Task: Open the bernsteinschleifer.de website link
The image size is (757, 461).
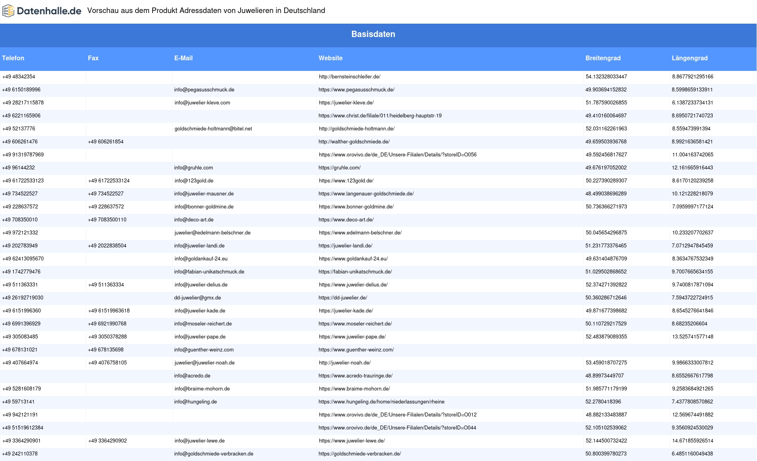Action: tap(350, 77)
